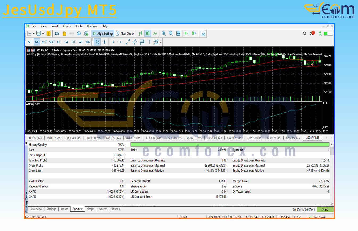Screen dimensions: 358x231
Task: Draw a horizontal line
Action: [120, 42]
